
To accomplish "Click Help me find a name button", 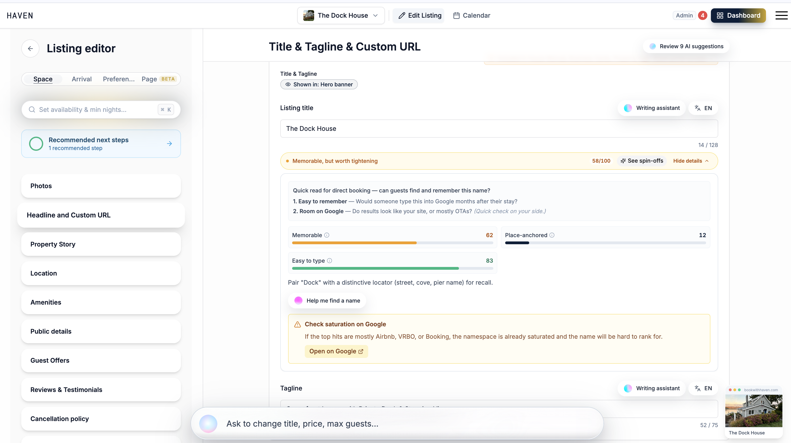I will 327,301.
